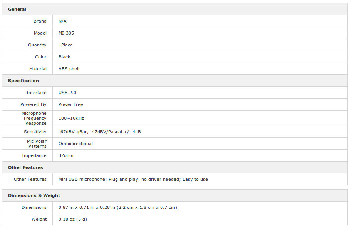Image resolution: width=350 pixels, height=228 pixels.
Task: Click the Dimensions & Weight header
Action: pos(34,195)
